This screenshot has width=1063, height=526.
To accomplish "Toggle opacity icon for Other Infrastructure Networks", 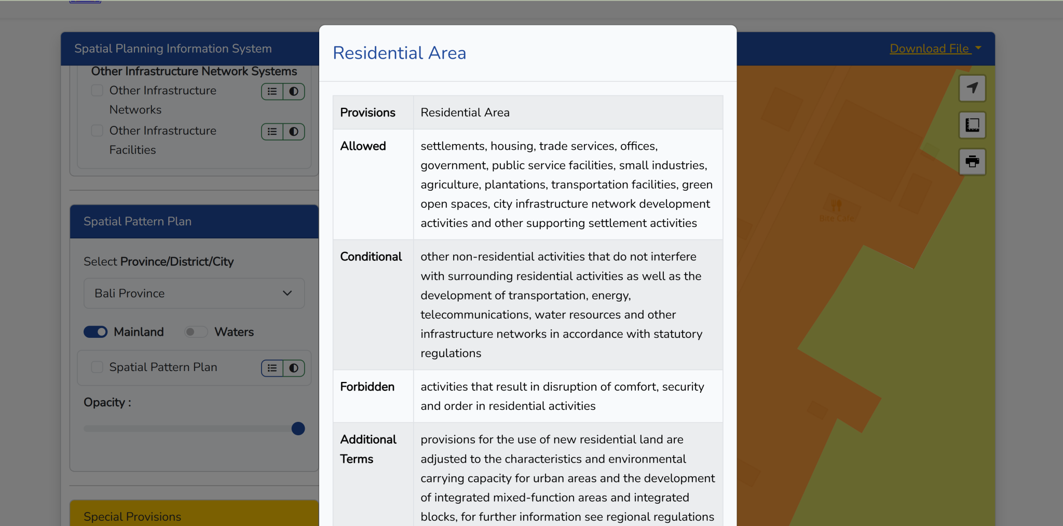I will (x=294, y=92).
